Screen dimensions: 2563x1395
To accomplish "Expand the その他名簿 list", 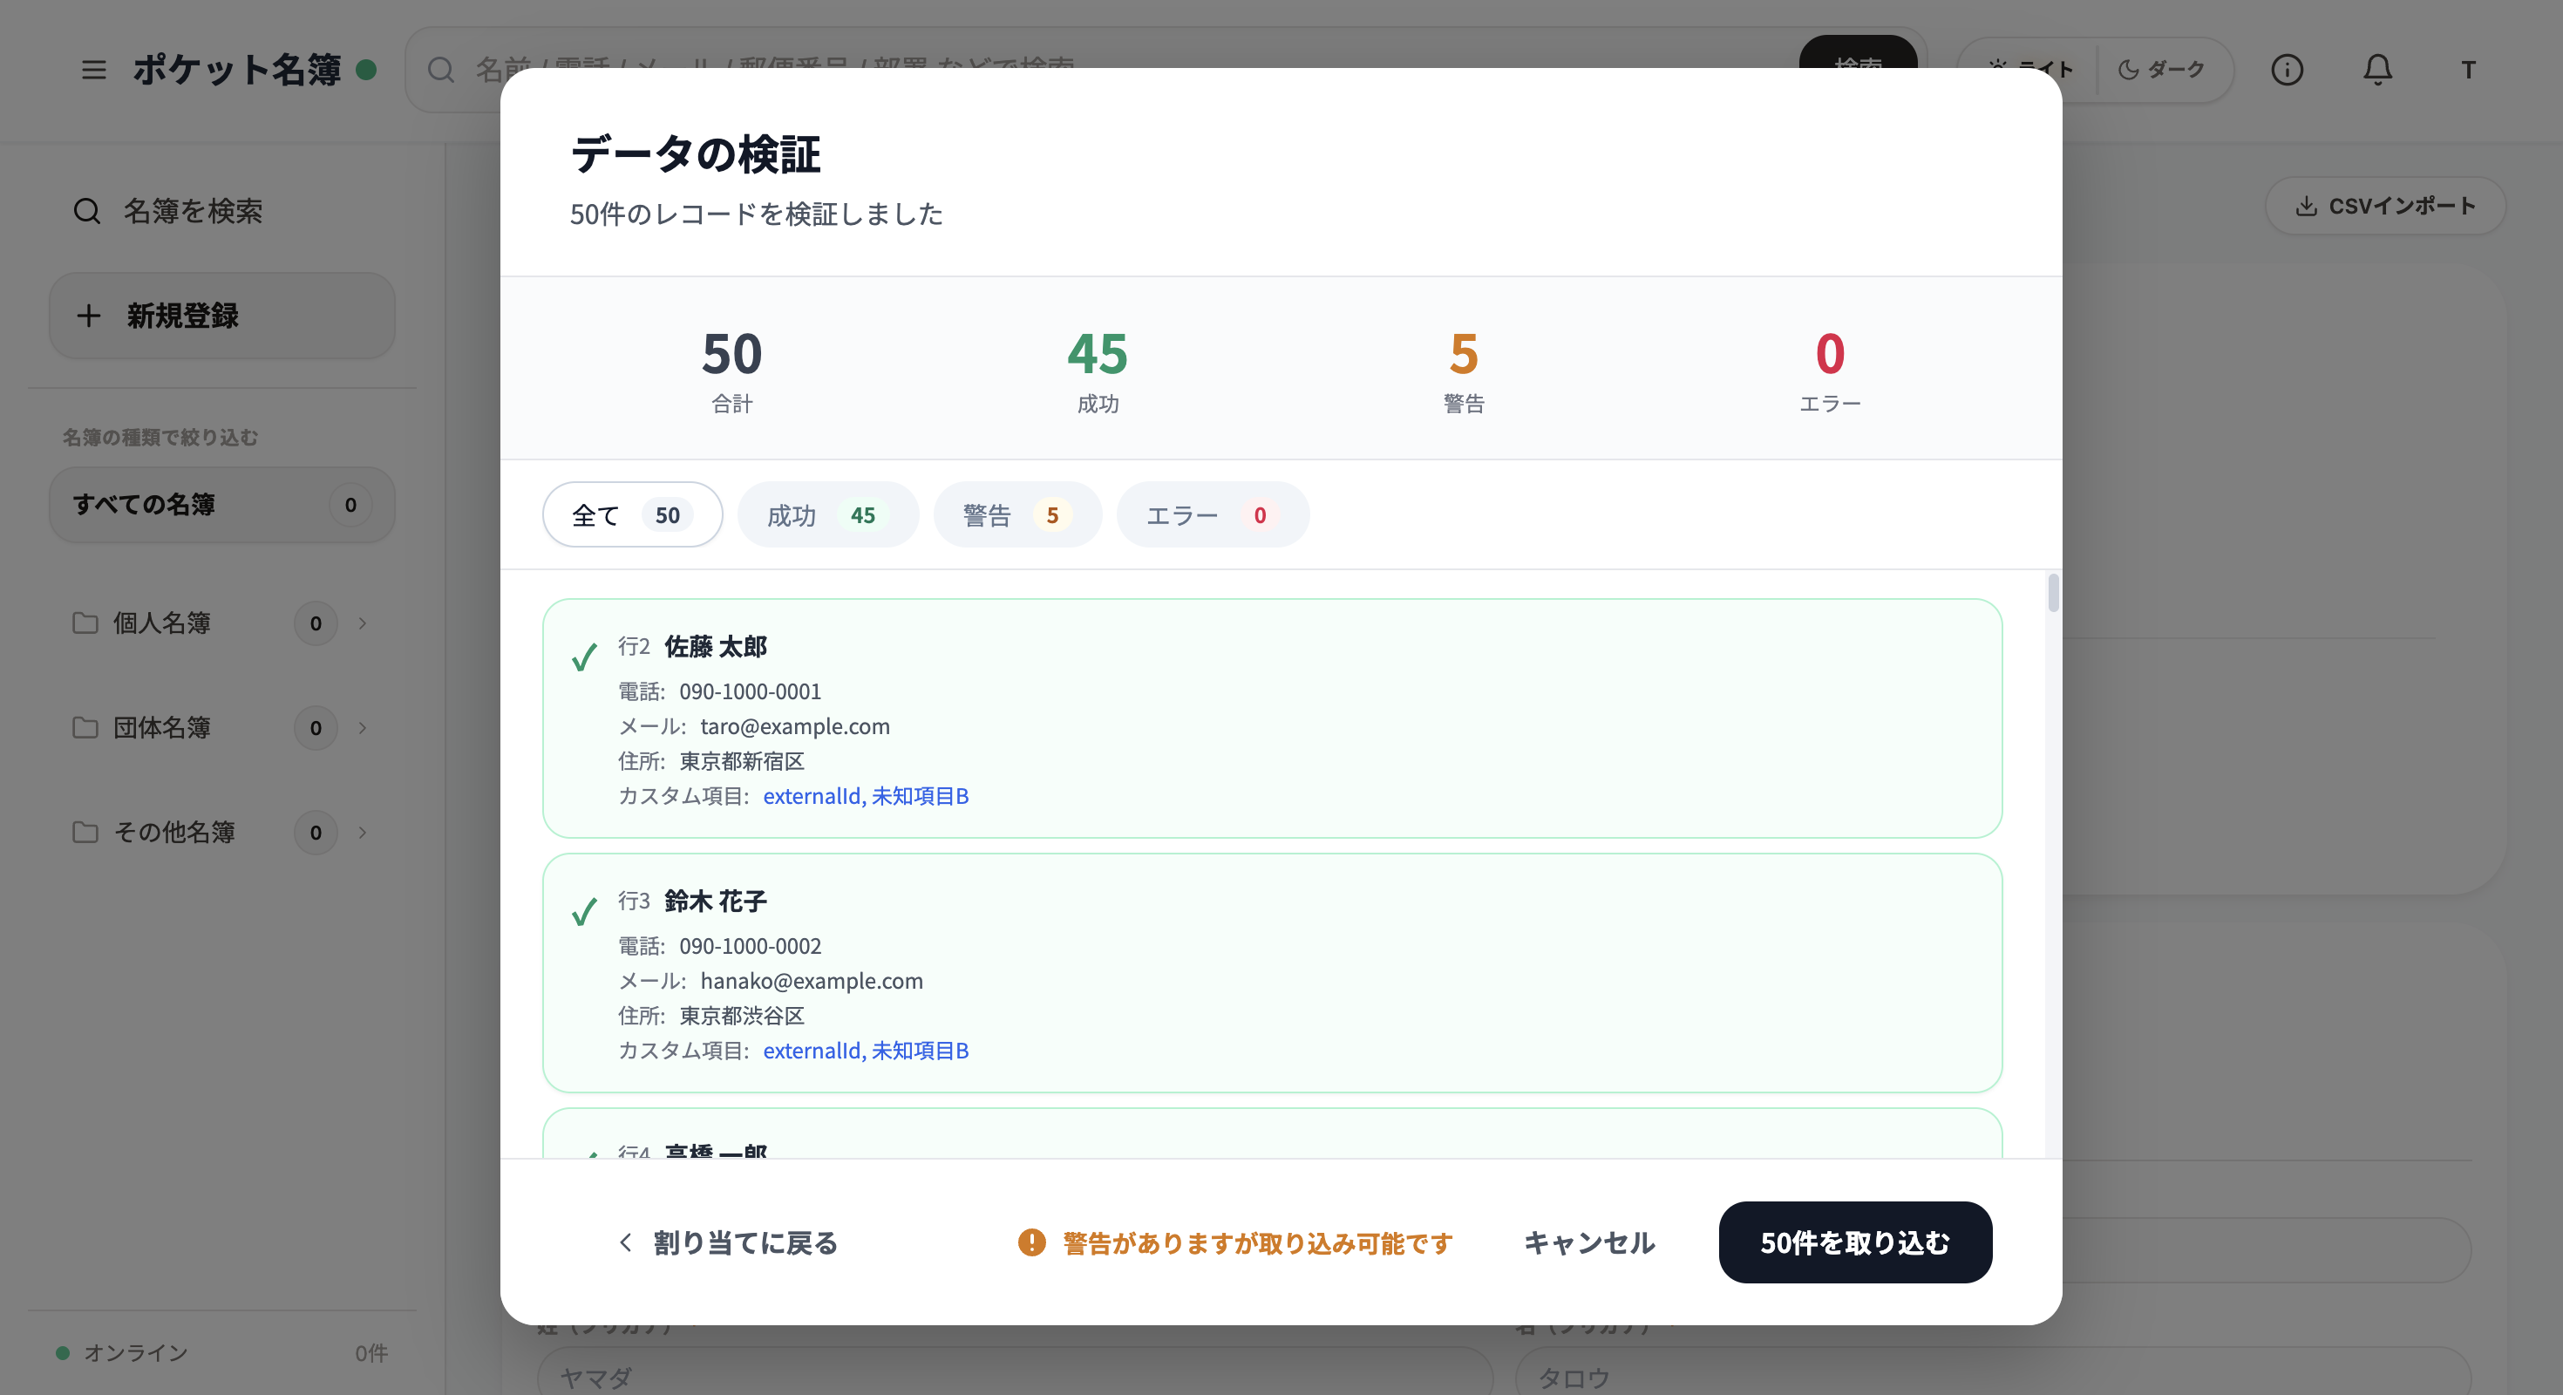I will tap(362, 833).
